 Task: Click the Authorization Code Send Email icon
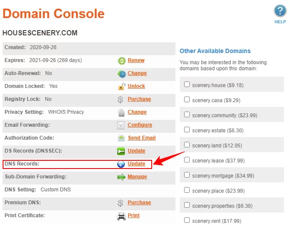click(x=121, y=138)
